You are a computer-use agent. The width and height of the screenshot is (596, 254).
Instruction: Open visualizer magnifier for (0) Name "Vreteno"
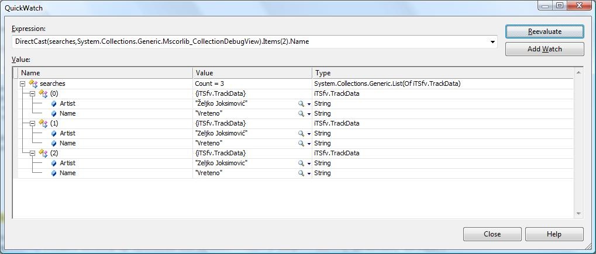(x=301, y=113)
